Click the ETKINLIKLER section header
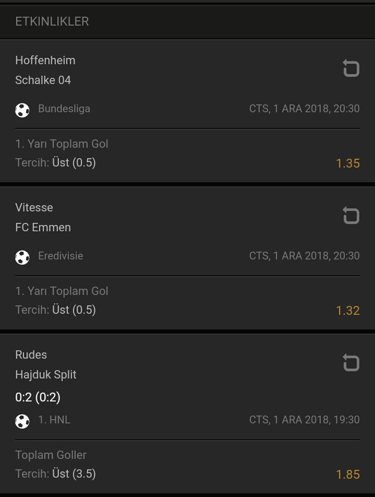 (52, 21)
